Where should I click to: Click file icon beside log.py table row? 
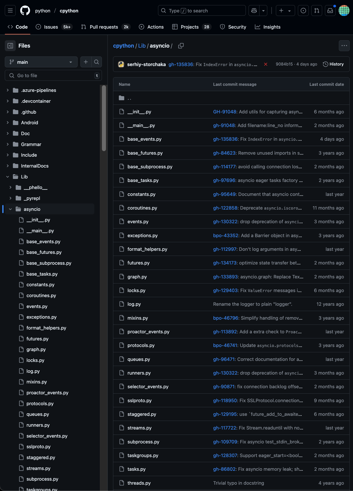click(x=122, y=304)
